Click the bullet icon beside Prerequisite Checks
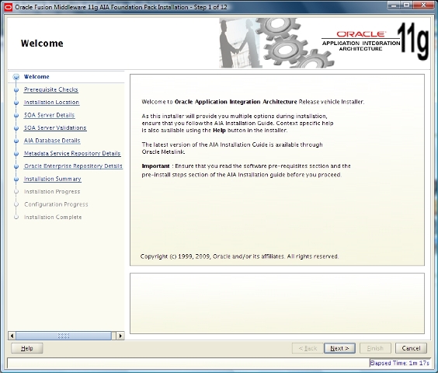The image size is (438, 373). point(16,90)
